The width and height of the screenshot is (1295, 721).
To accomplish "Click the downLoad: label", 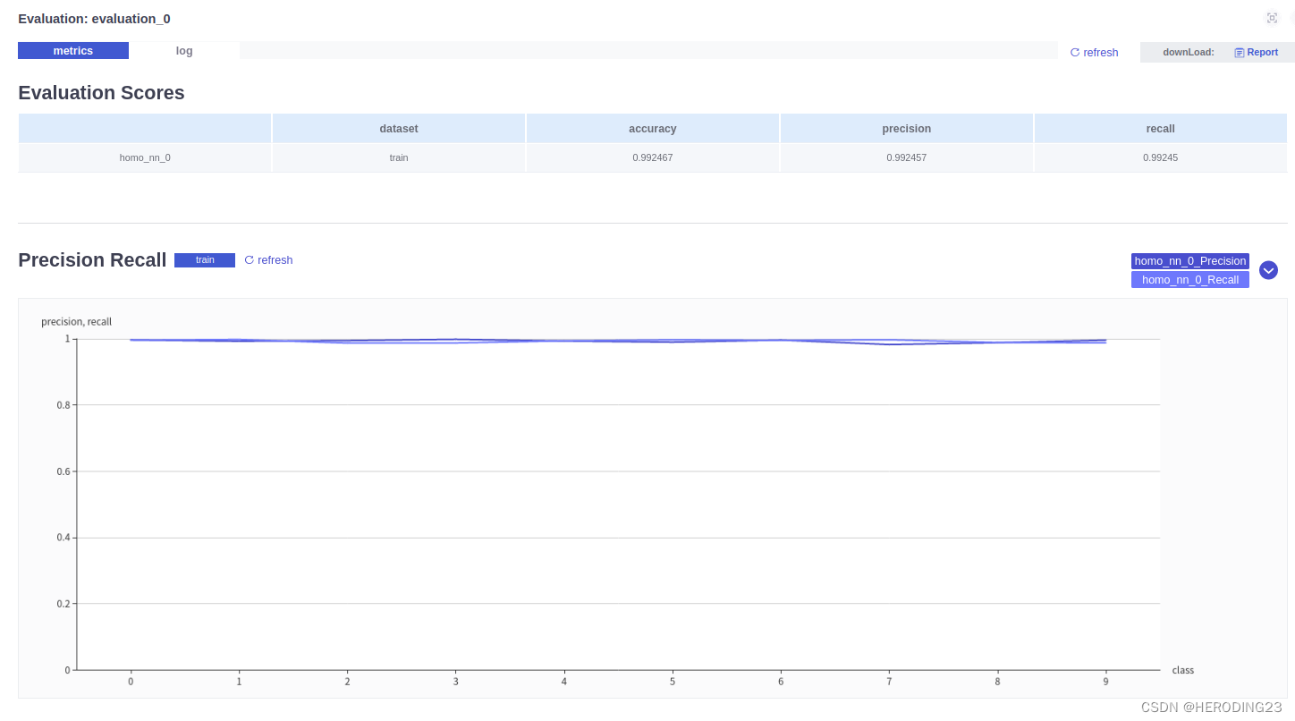I will tap(1189, 53).
